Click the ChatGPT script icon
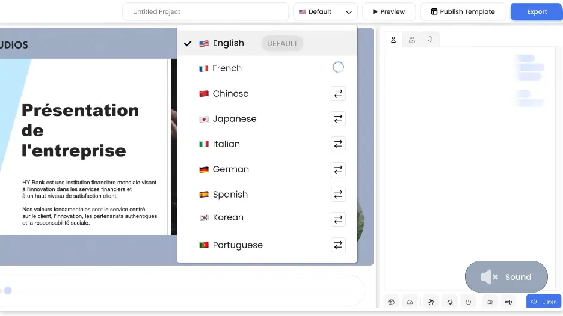The width and height of the screenshot is (563, 316). pos(392,302)
